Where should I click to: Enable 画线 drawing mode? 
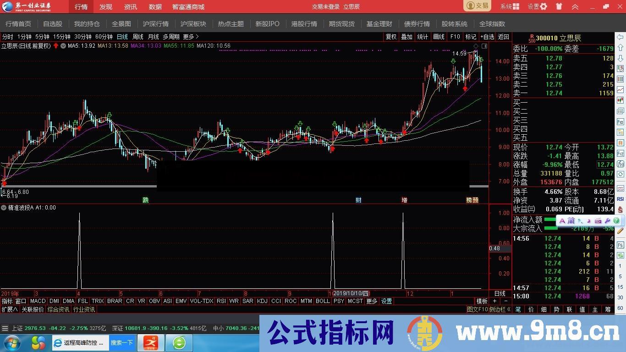click(x=438, y=37)
